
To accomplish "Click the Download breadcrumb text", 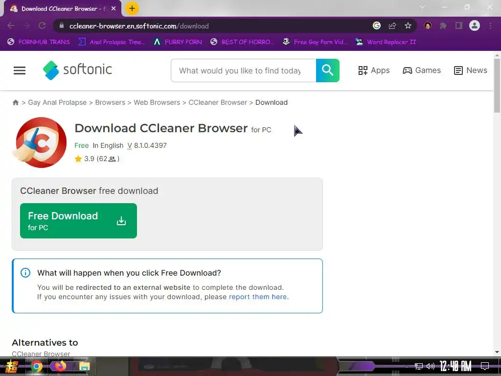I will pos(271,102).
